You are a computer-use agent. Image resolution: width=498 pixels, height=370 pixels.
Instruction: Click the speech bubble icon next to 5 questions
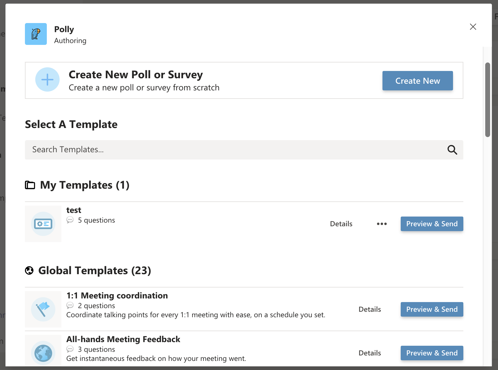[x=70, y=220]
